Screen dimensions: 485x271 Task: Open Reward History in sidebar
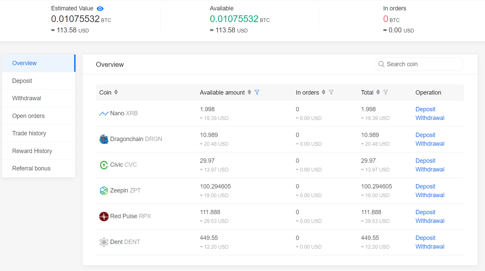pyautogui.click(x=38, y=151)
